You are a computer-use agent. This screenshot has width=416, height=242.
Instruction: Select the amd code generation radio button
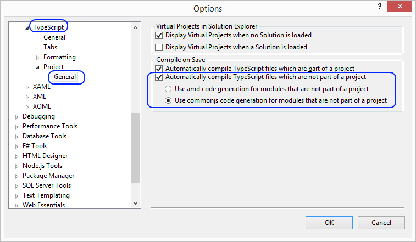click(169, 89)
